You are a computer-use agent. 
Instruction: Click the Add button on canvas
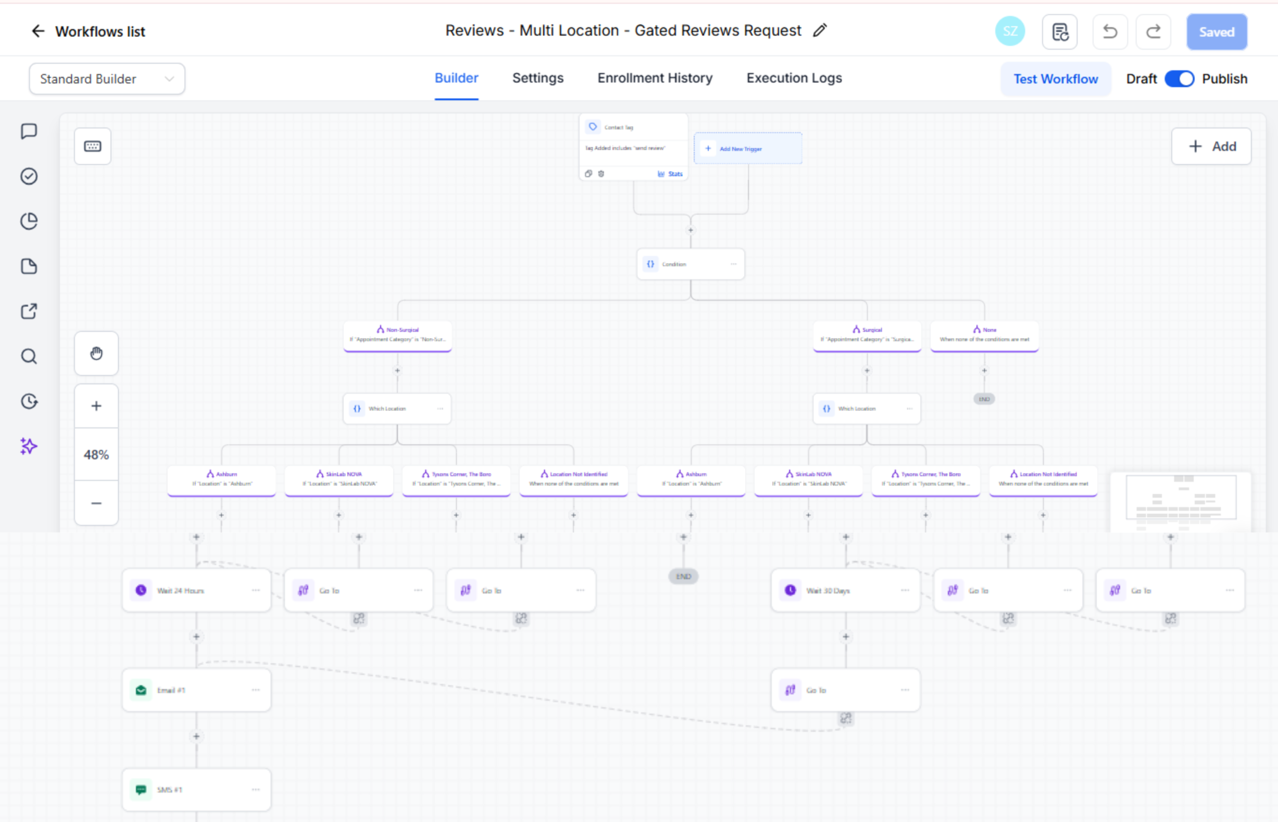click(1211, 146)
